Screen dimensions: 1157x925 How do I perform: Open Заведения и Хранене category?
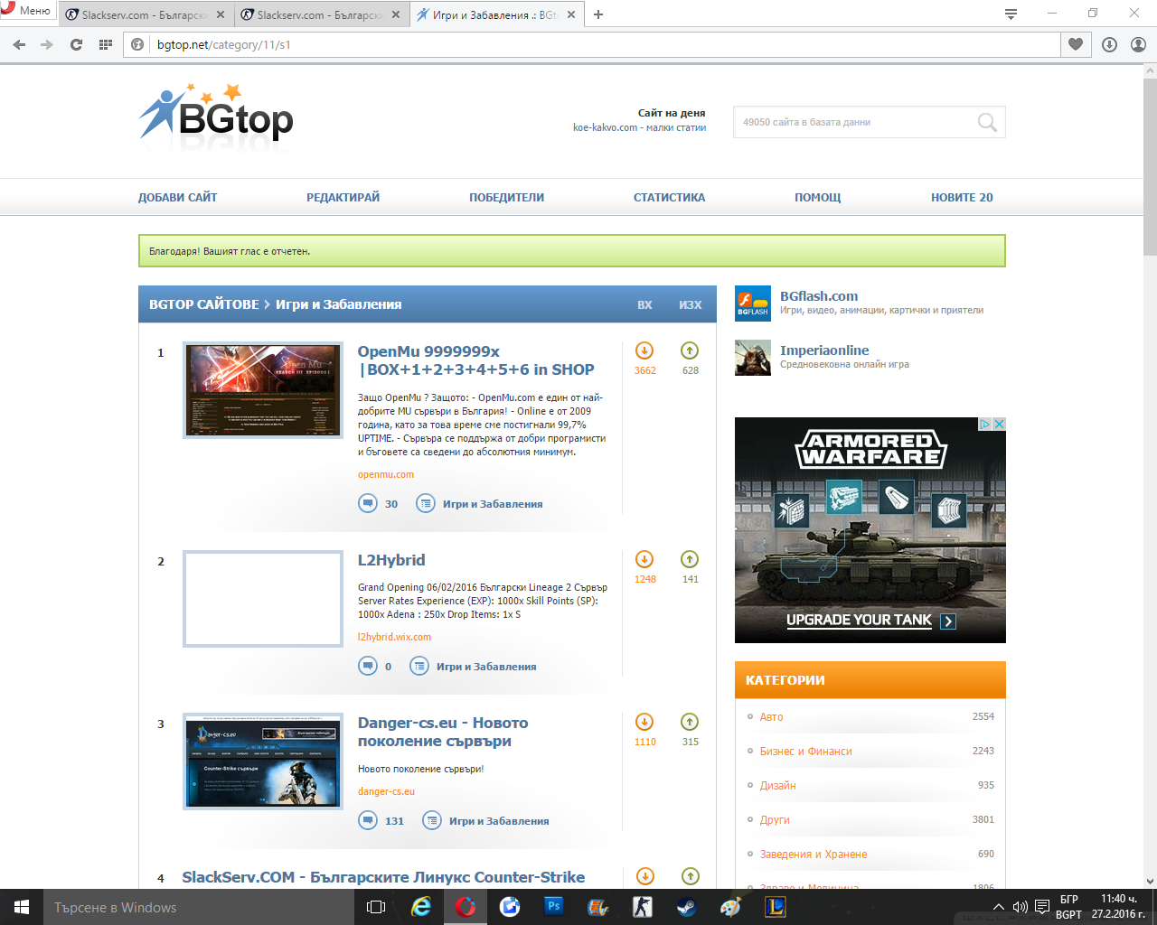(814, 854)
